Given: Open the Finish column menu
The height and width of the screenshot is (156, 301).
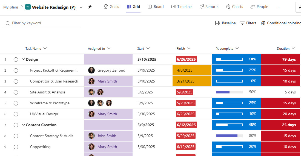Looking at the screenshot, I should coord(189,48).
